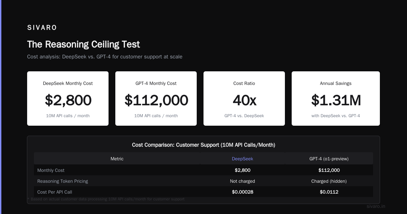Select The Reasoning Ceiling Test heading

[x=83, y=44]
